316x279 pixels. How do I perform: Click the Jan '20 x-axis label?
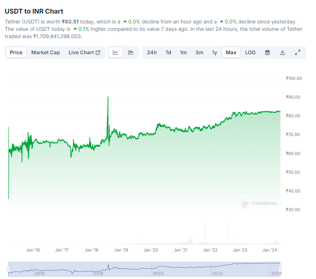click(x=151, y=250)
